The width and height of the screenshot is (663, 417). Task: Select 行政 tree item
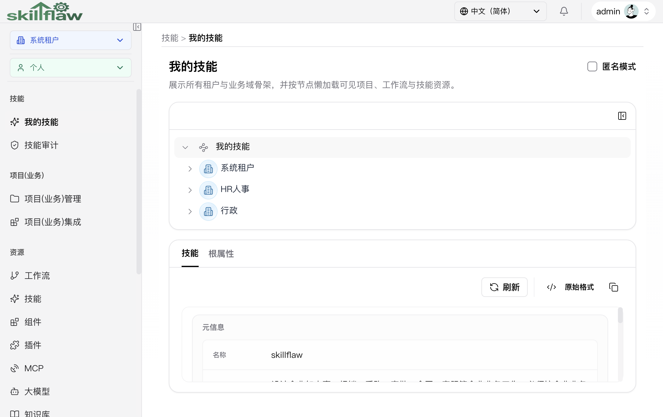pyautogui.click(x=229, y=211)
